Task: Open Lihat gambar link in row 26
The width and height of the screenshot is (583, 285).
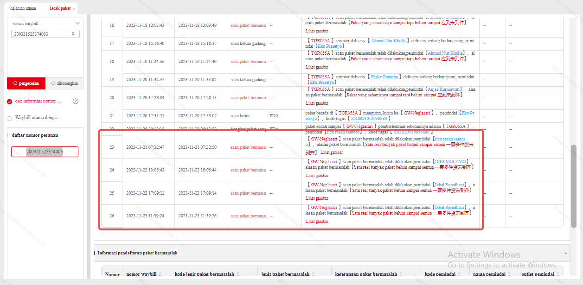Action: (317, 222)
